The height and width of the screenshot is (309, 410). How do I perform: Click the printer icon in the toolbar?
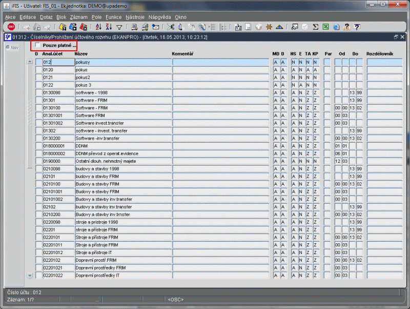(134, 27)
